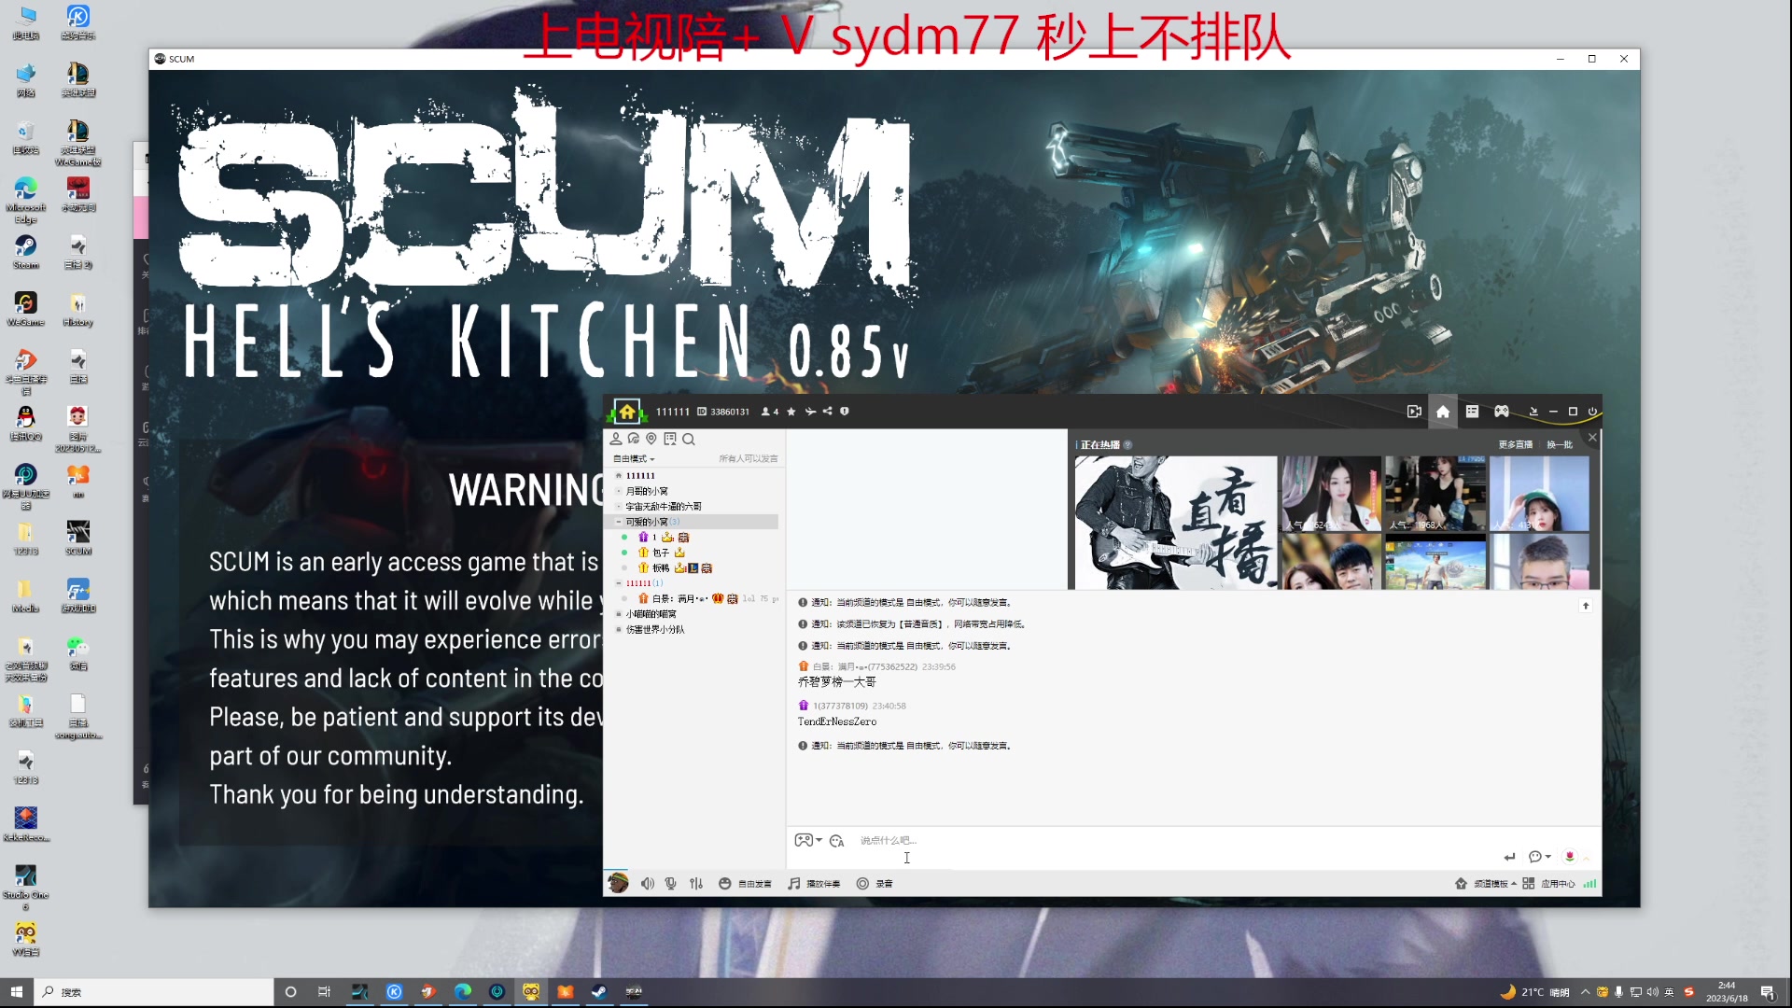Click the gamepad icon in top bar
Image resolution: width=1792 pixels, height=1008 pixels.
click(x=1502, y=412)
